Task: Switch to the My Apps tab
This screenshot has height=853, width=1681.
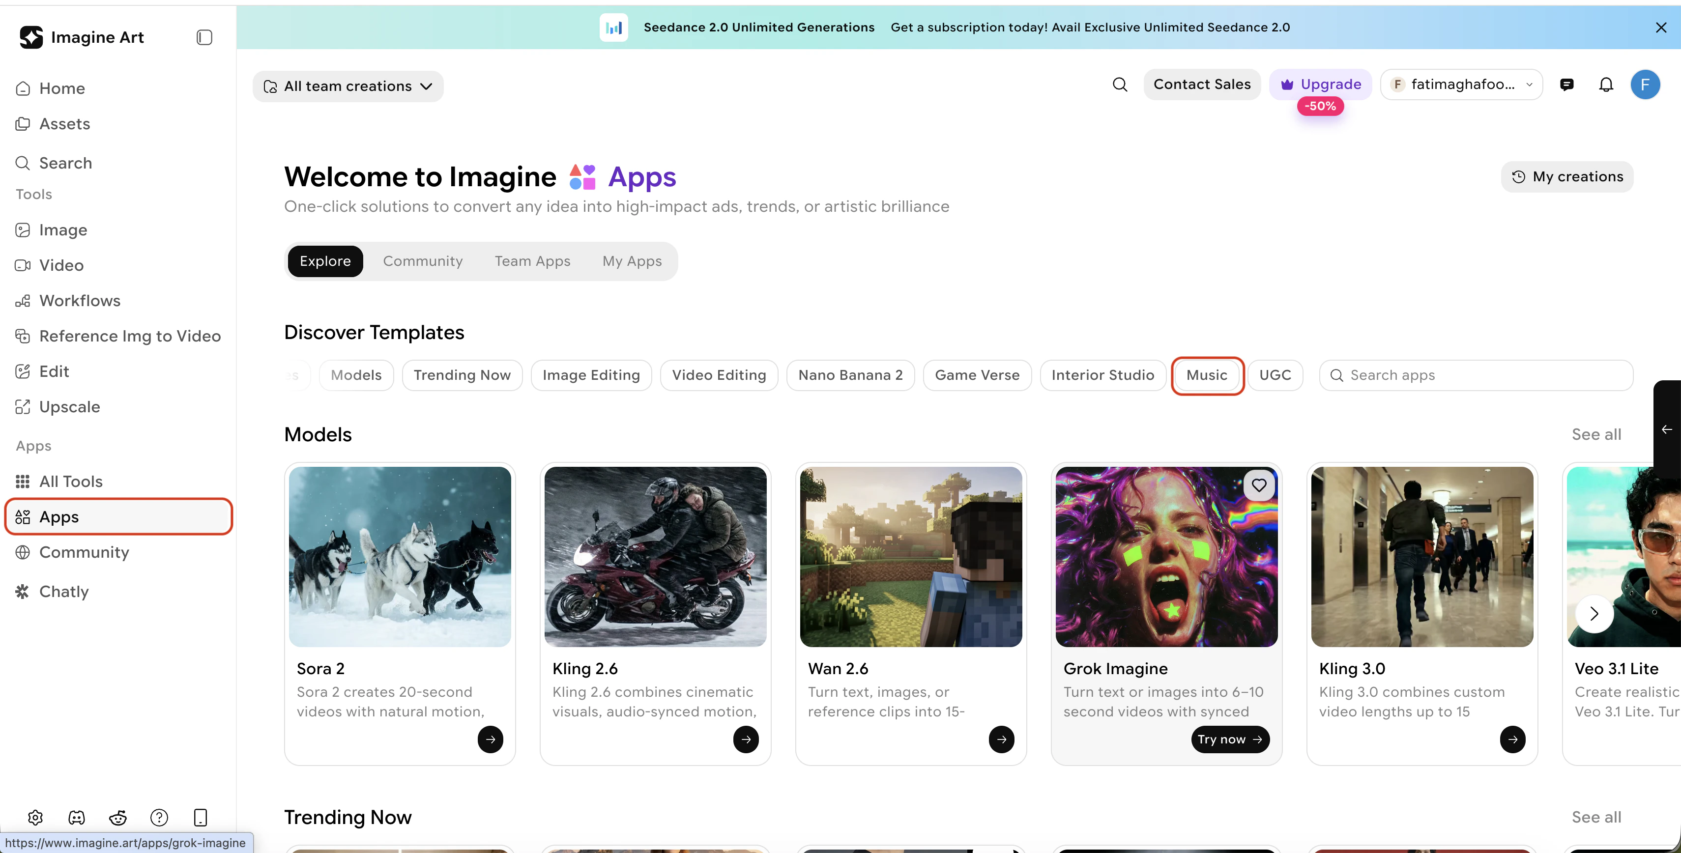Action: [x=632, y=261]
